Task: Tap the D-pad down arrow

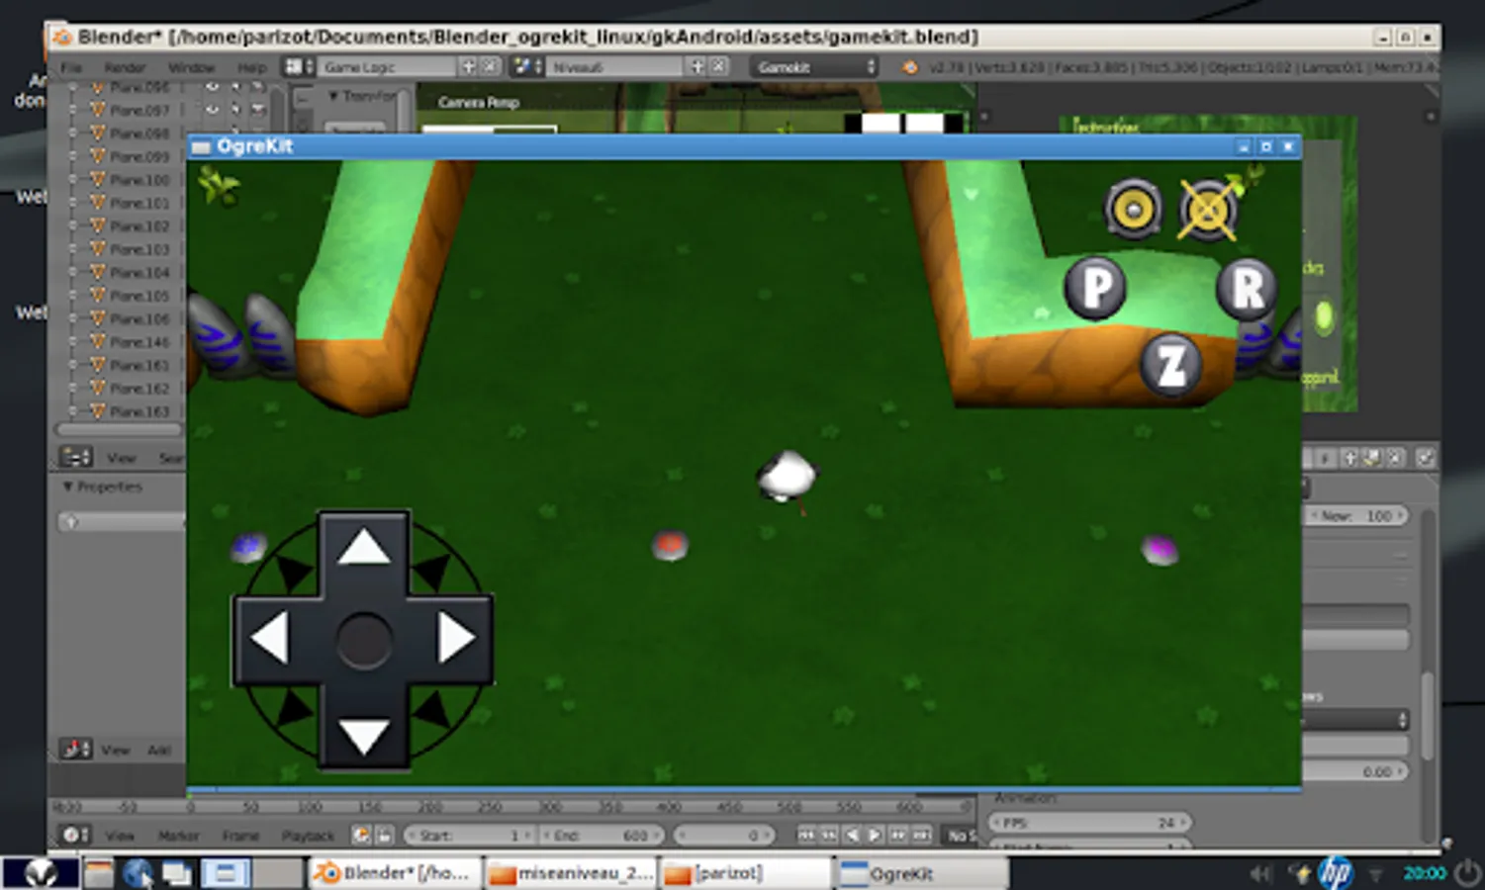Action: tap(363, 736)
